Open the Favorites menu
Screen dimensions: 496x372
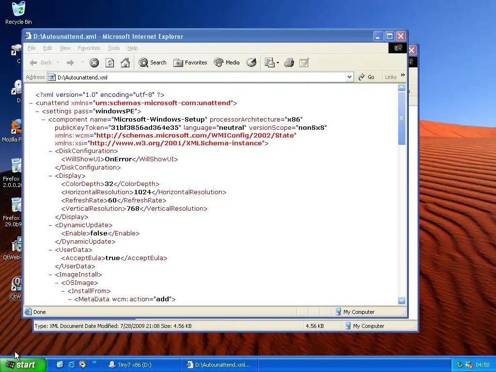coord(89,48)
